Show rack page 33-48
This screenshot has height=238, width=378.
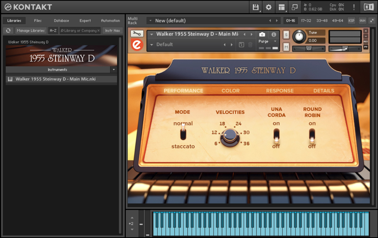tap(322, 21)
